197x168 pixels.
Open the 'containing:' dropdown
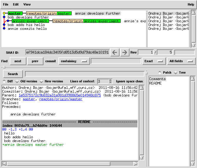tap(74, 61)
